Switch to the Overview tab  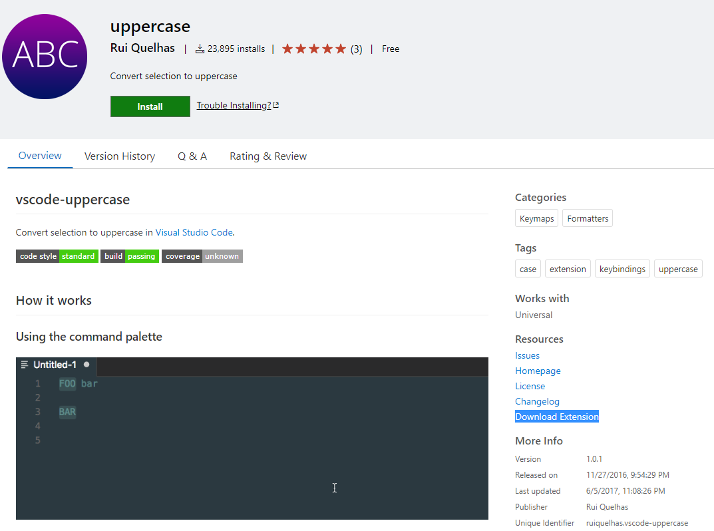coord(40,156)
